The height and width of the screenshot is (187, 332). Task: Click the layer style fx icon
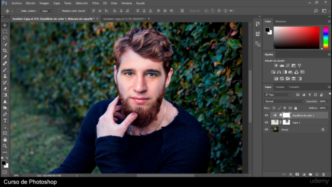click(x=290, y=175)
